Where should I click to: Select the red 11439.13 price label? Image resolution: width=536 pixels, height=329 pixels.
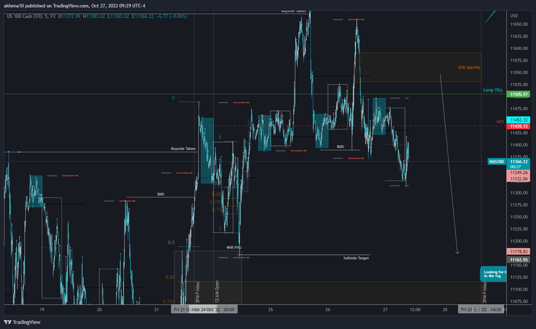click(518, 126)
